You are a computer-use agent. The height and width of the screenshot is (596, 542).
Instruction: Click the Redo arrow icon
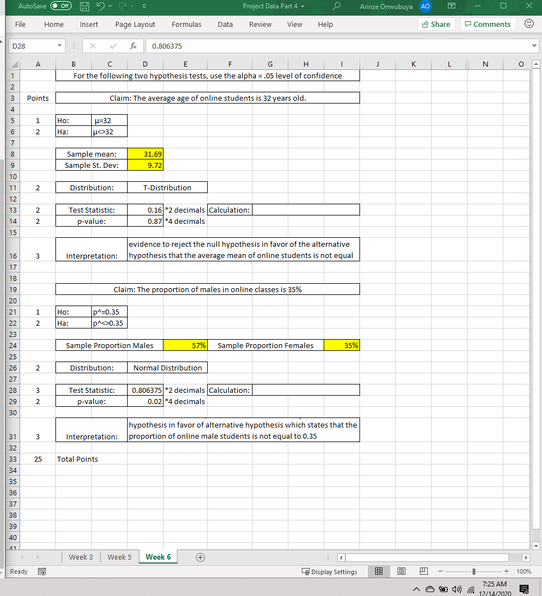124,6
